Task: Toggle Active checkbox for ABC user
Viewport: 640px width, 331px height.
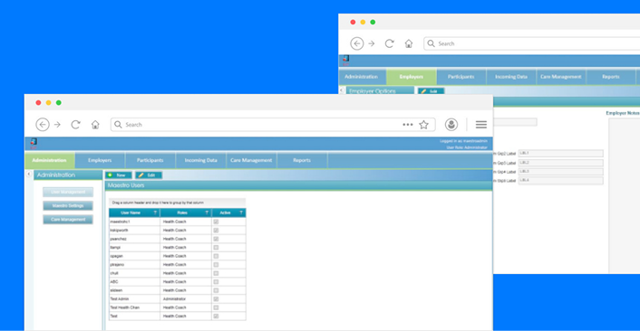Action: 216,282
